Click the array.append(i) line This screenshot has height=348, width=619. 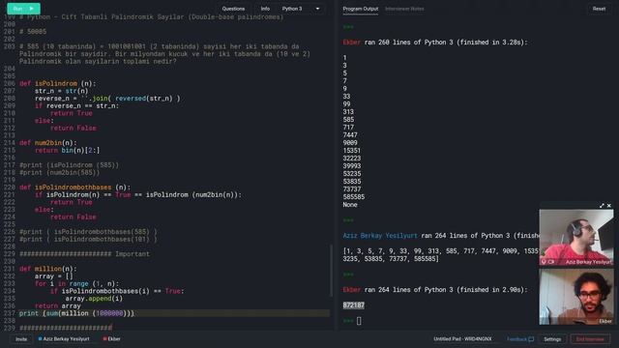(x=94, y=299)
